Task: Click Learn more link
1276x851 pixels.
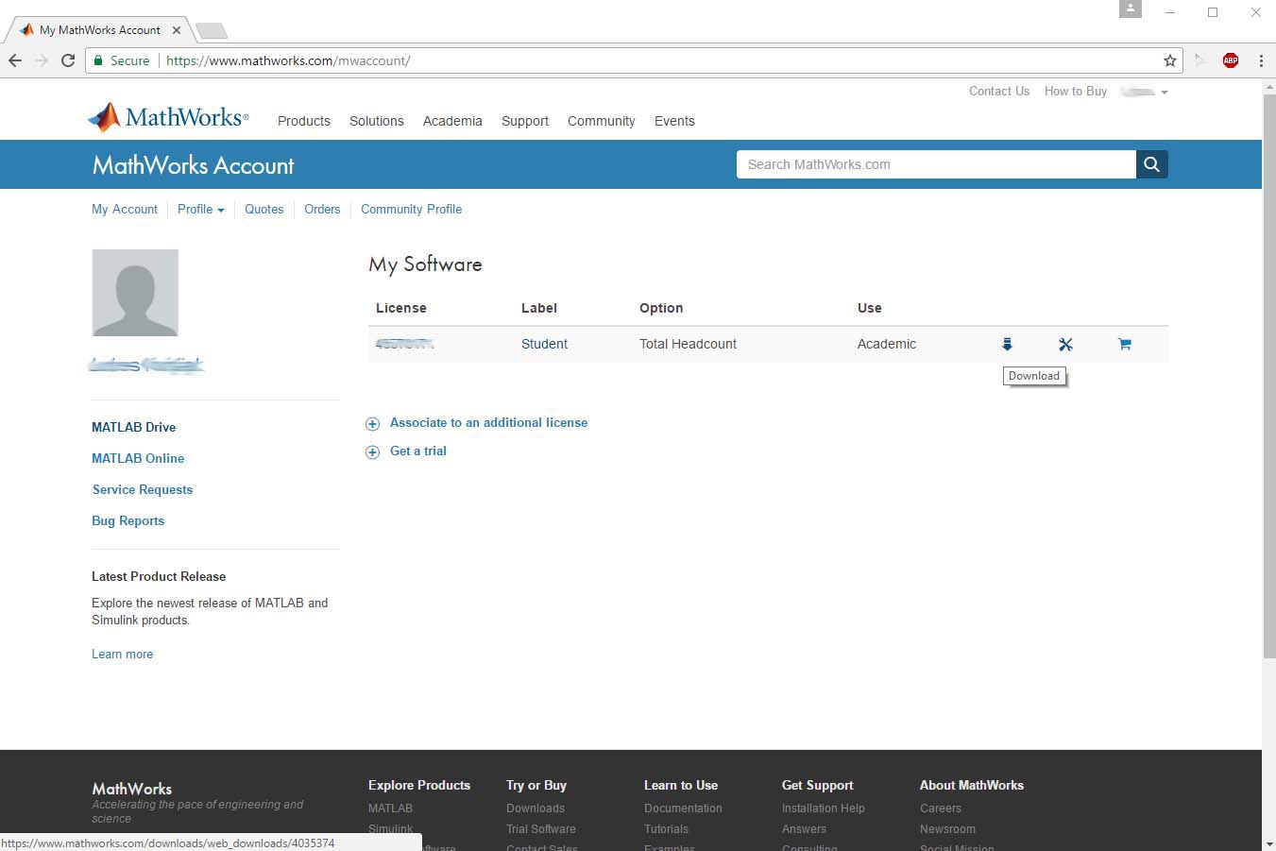Action: [x=123, y=654]
